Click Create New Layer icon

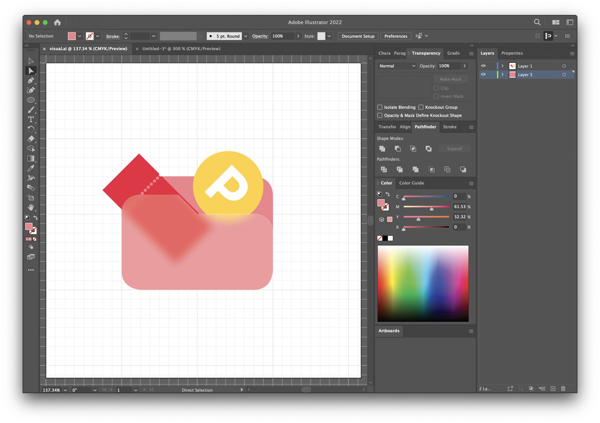553,389
